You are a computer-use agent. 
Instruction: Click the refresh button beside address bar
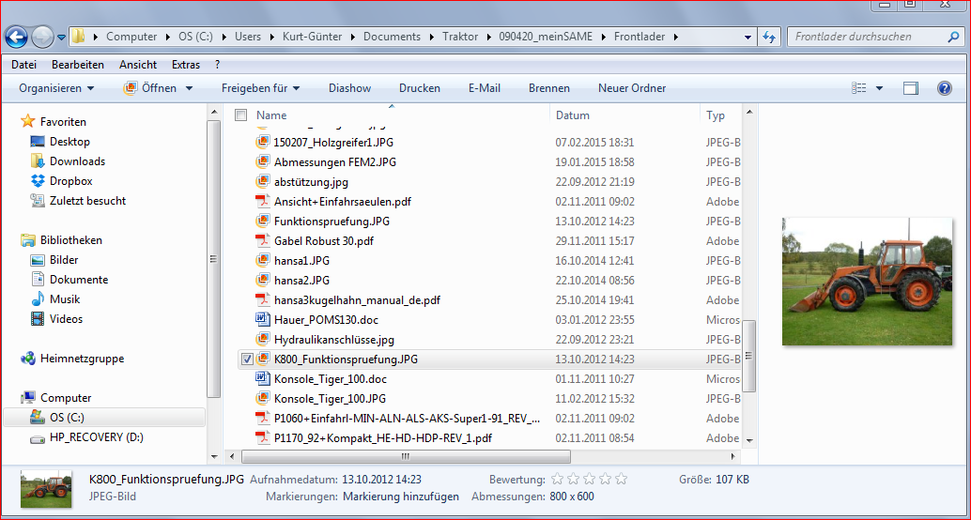point(769,38)
